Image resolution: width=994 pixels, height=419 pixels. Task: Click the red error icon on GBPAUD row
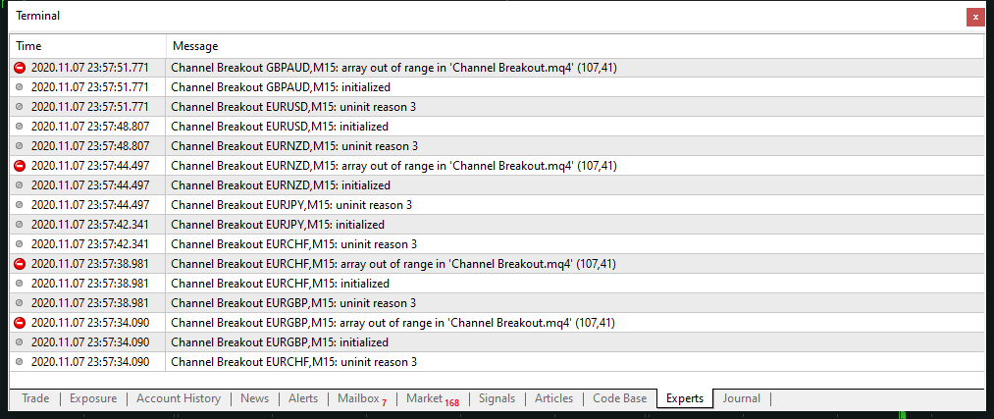click(x=20, y=68)
